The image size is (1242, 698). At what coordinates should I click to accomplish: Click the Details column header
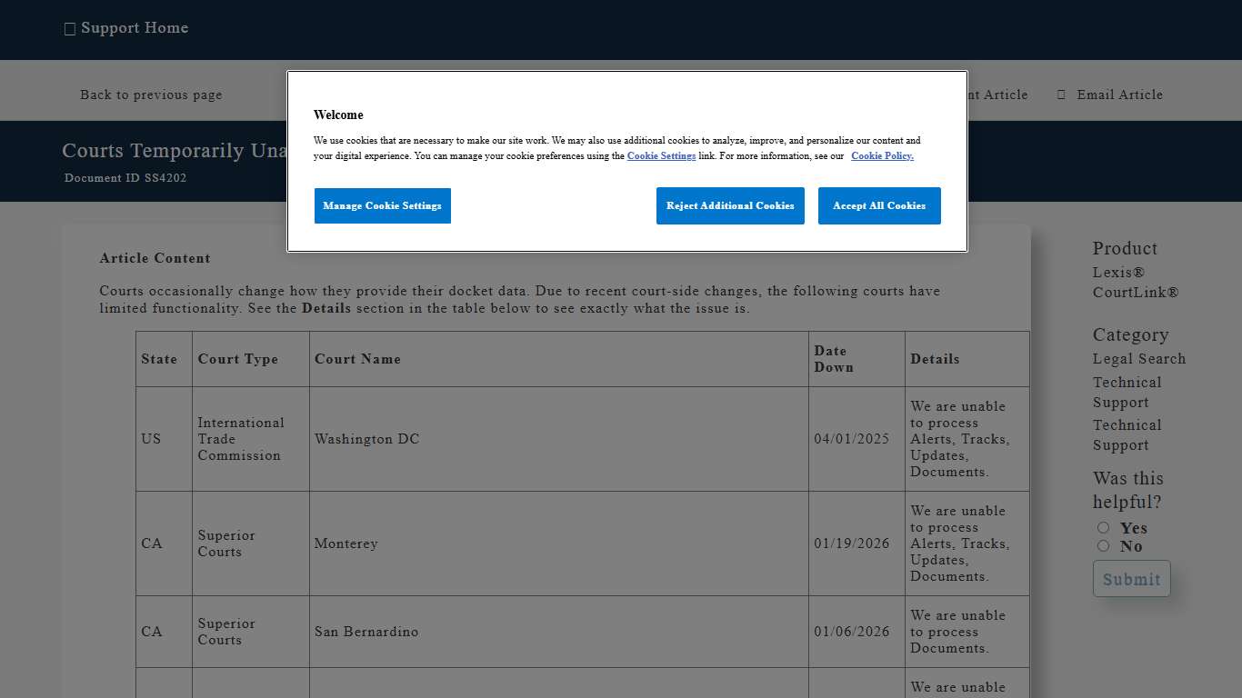coord(935,359)
